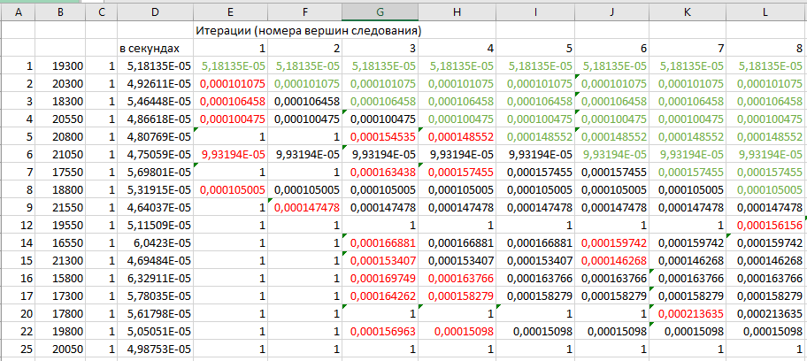Click cell 5,05051E-05 in column D

(156, 330)
